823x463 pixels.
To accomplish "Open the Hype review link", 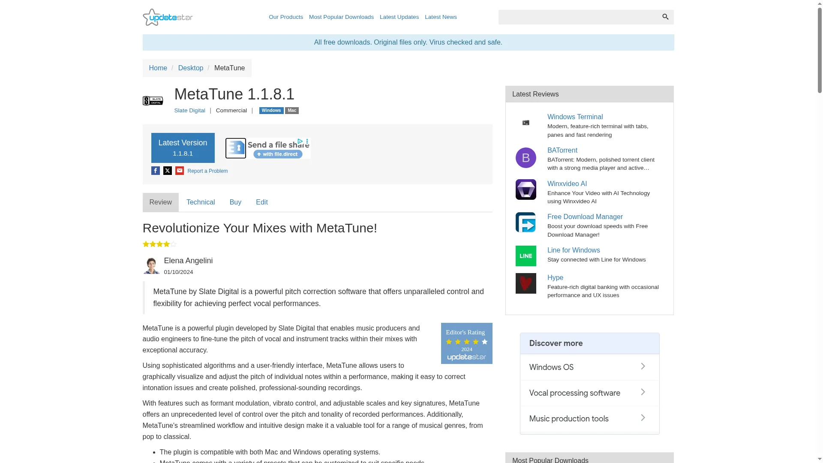I will pos(555,278).
